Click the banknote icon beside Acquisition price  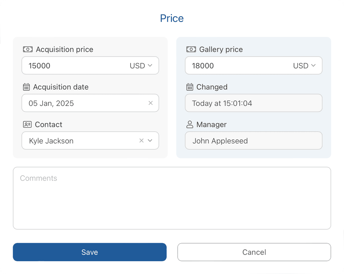pos(28,49)
